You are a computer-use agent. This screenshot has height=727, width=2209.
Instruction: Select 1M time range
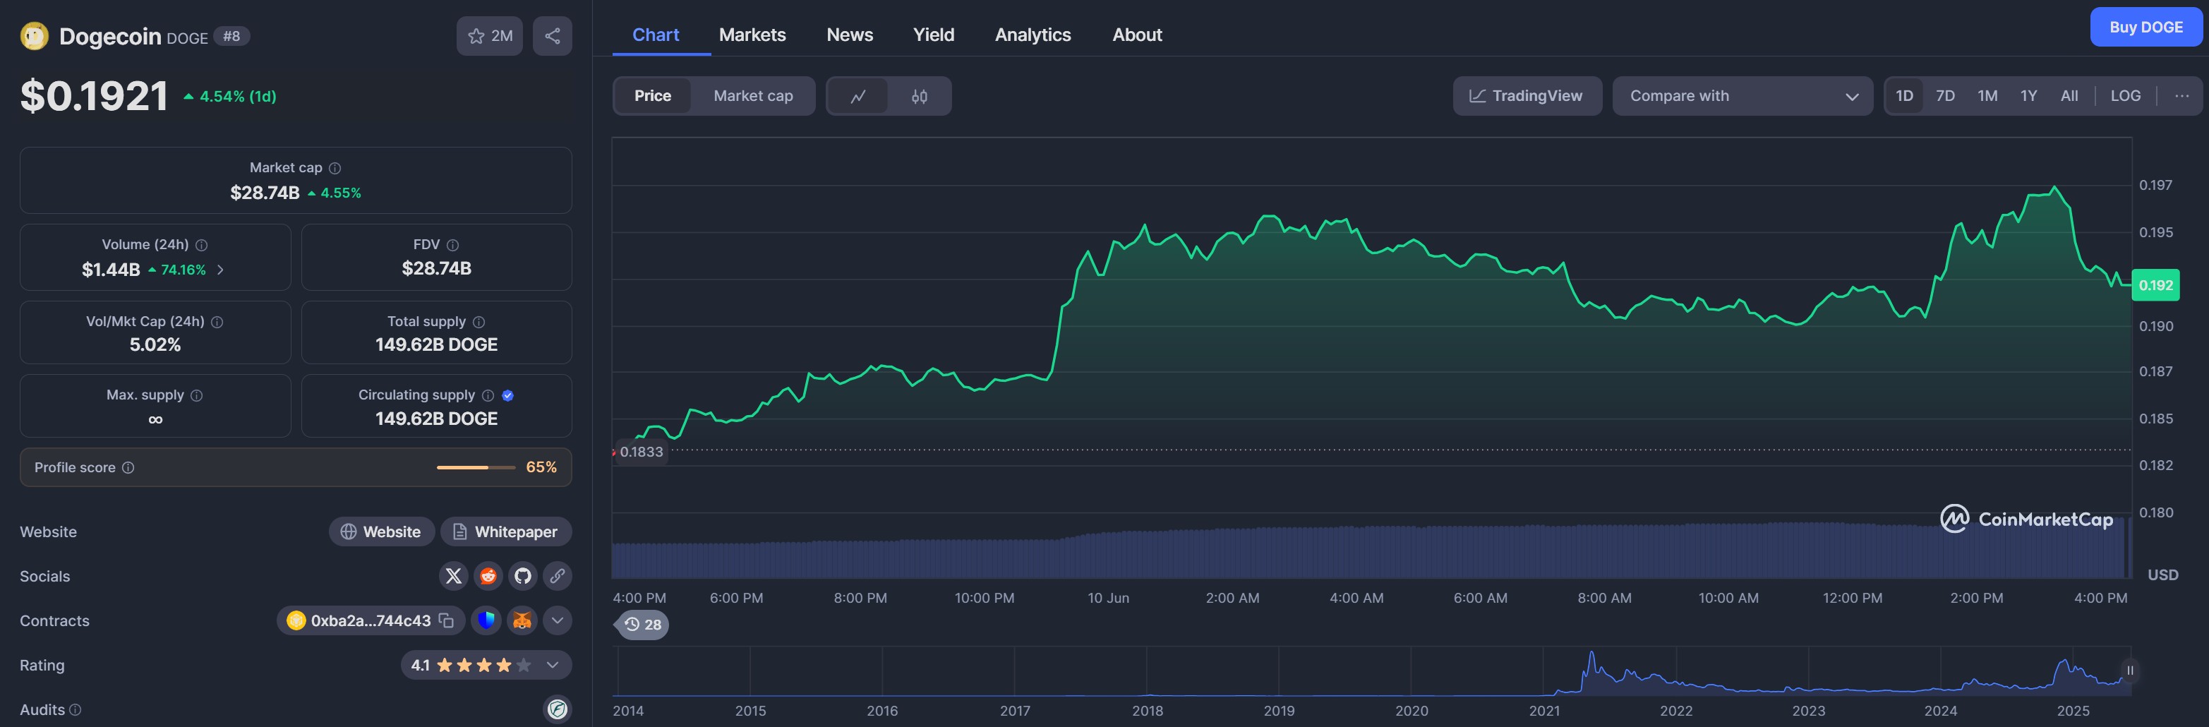coord(1987,96)
